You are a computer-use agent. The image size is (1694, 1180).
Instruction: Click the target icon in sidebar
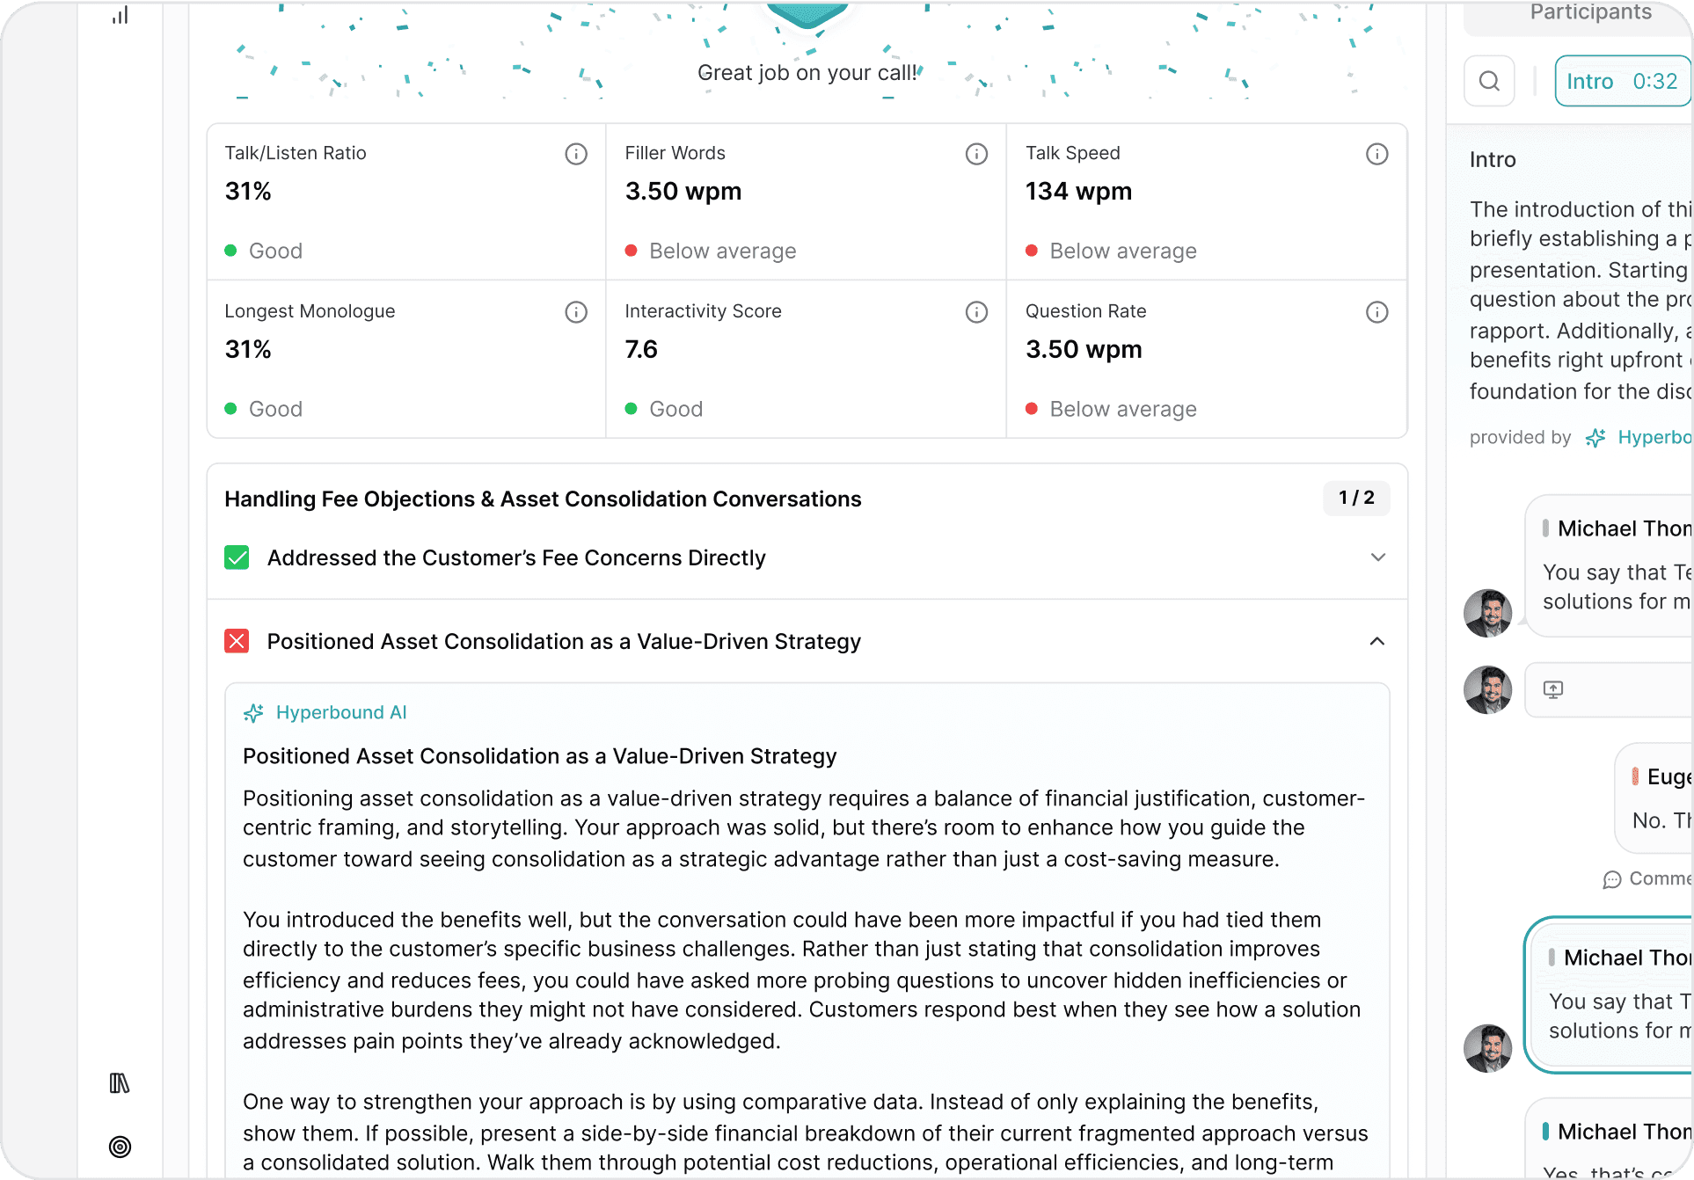pos(120,1147)
